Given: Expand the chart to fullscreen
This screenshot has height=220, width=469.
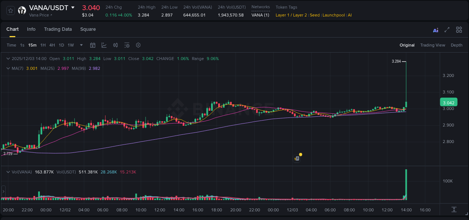Looking at the screenshot, I should point(447,30).
